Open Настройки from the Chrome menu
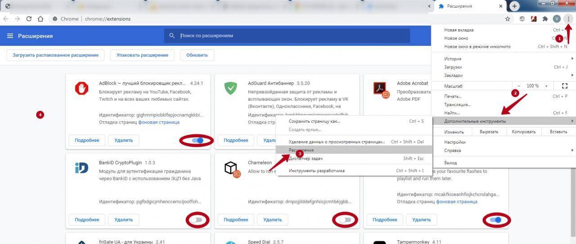The image size is (576, 244). click(503, 142)
